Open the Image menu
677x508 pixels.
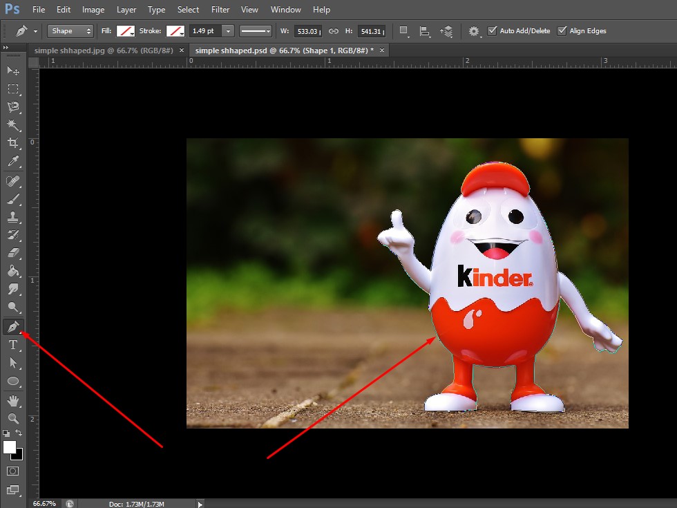pyautogui.click(x=93, y=10)
